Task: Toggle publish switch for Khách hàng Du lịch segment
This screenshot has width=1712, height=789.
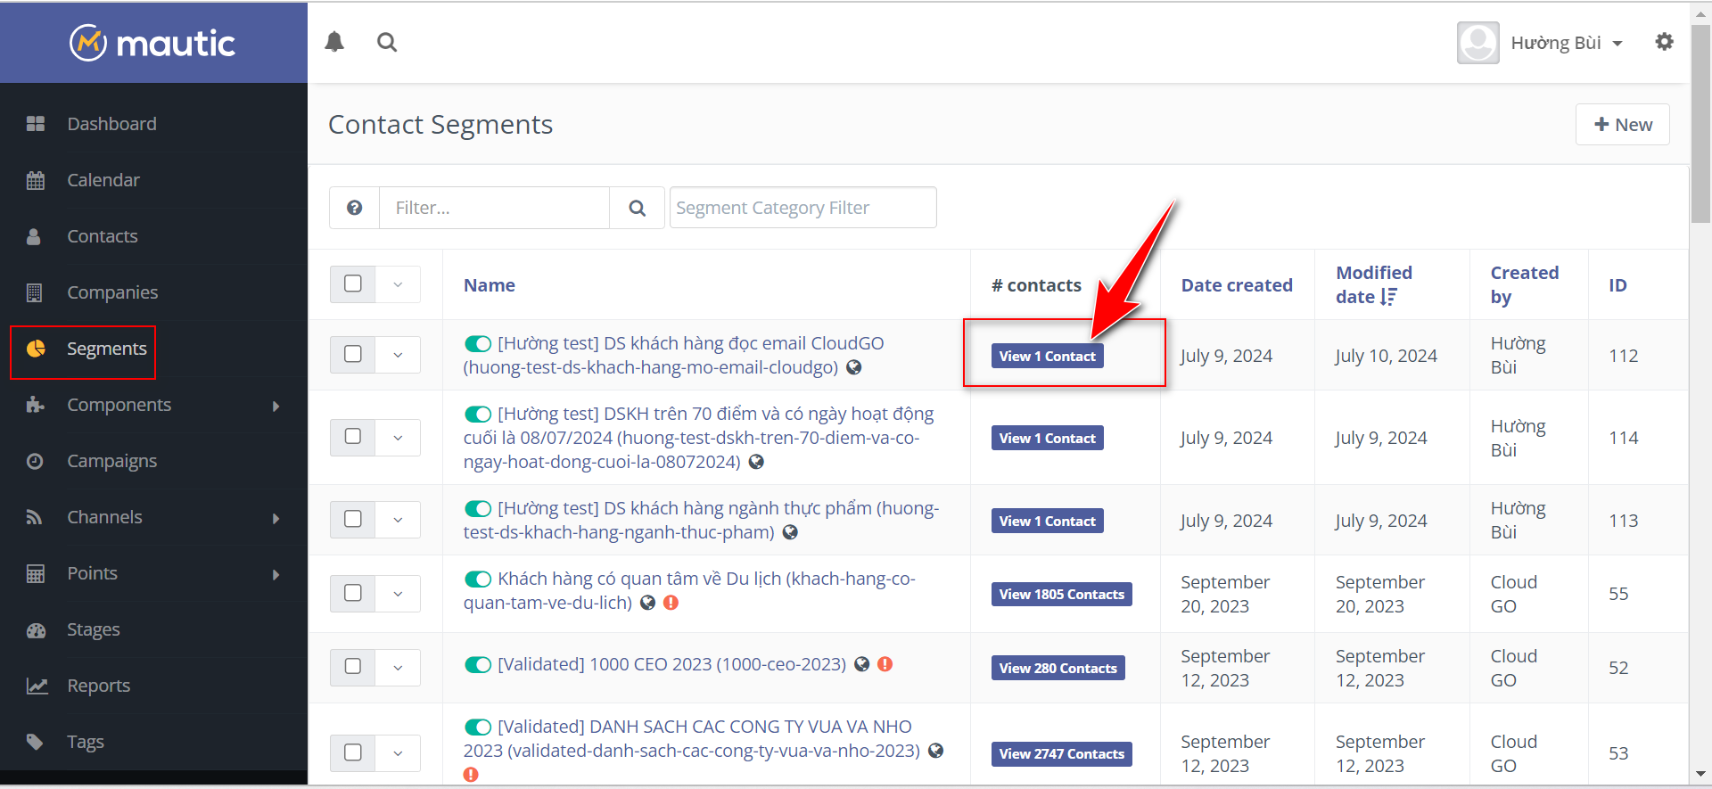Action: pos(478,579)
